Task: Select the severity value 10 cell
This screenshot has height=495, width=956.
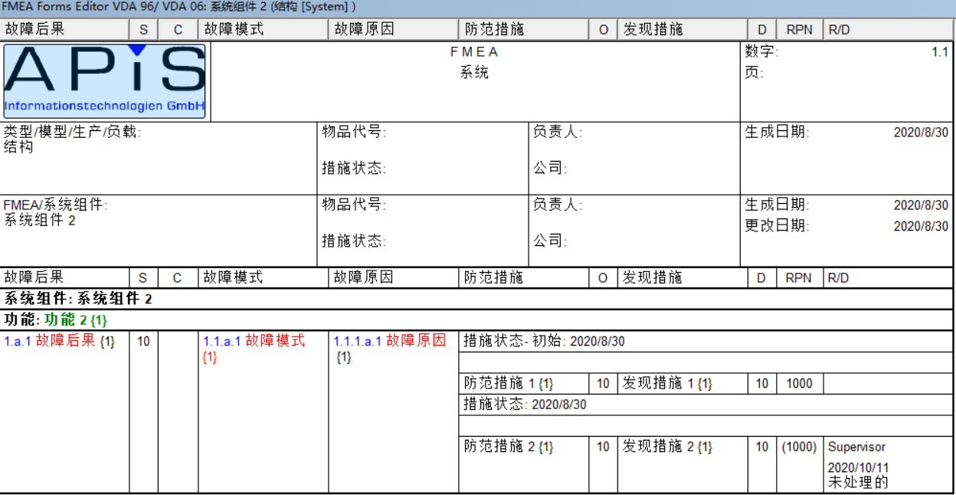Action: point(142,342)
